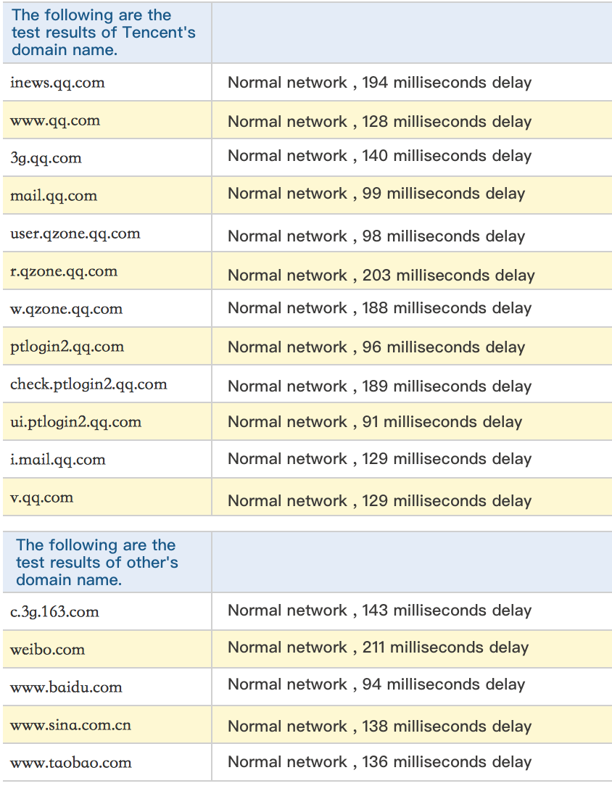Click the 3g.qq.com domain name
This screenshot has height=786, width=612.
click(x=46, y=158)
